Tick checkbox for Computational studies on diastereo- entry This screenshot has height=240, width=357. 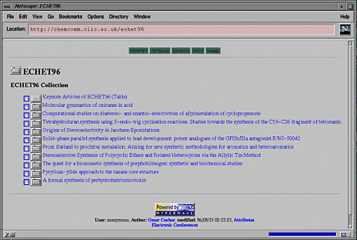(27, 115)
